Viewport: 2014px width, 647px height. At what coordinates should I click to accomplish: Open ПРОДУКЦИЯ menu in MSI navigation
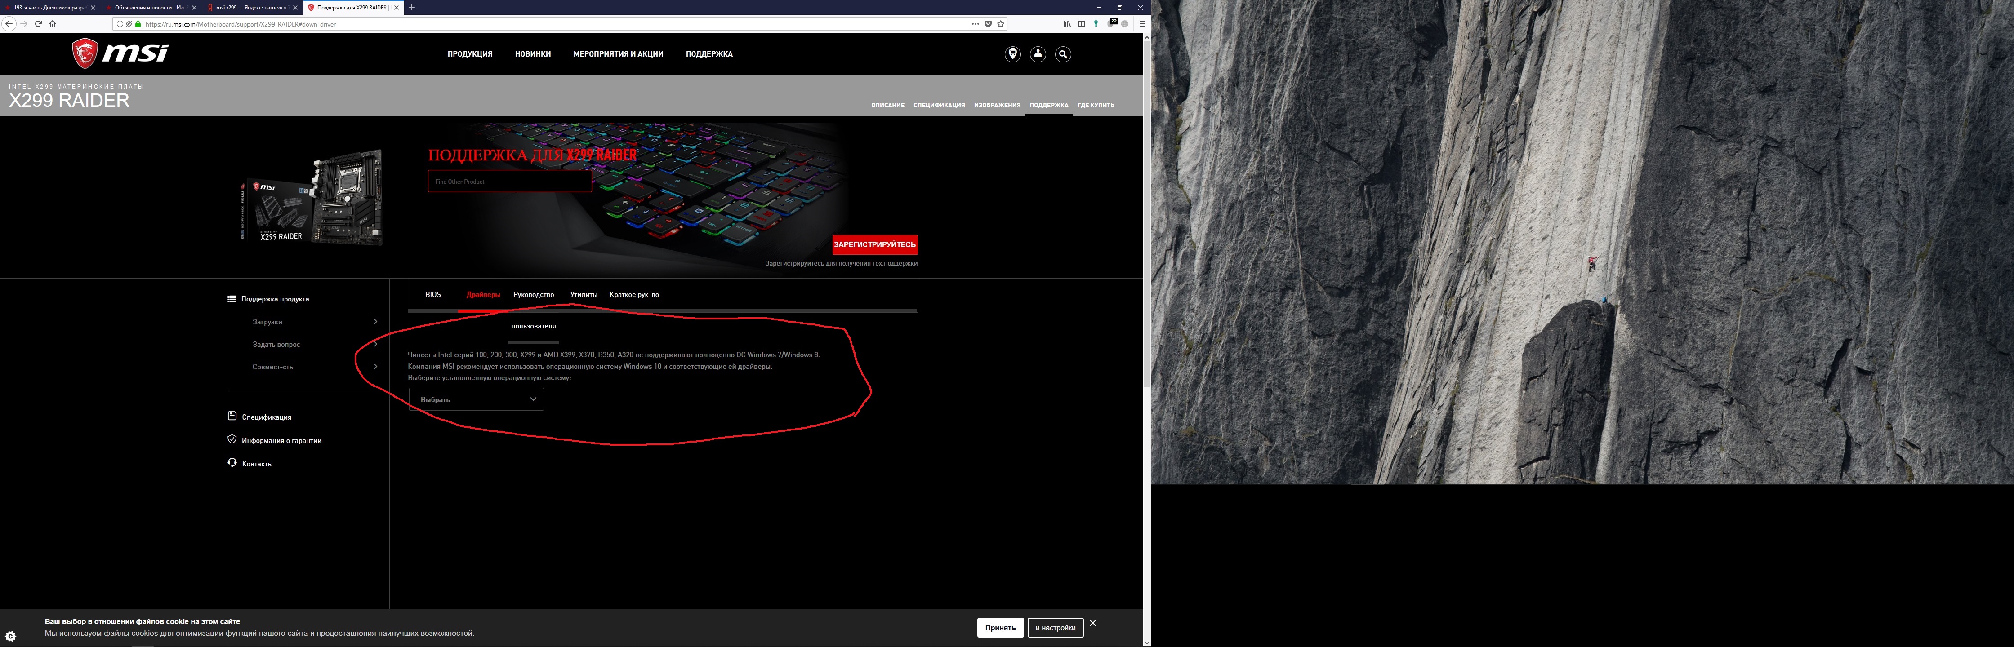pyautogui.click(x=470, y=54)
